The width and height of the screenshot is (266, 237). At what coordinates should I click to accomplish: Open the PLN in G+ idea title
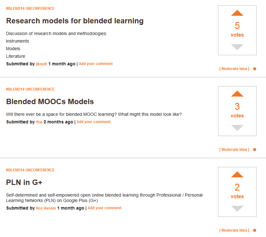click(24, 183)
